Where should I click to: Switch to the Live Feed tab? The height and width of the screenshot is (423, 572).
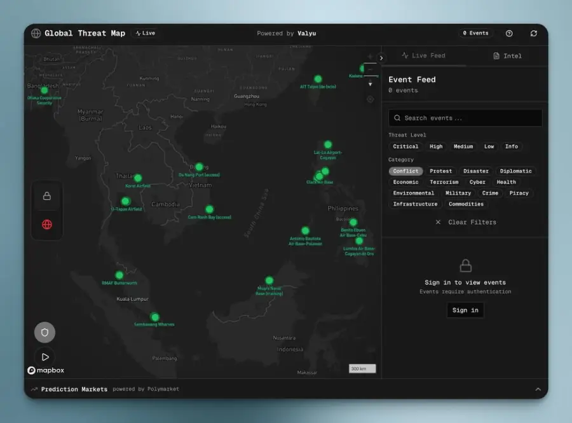click(x=424, y=55)
